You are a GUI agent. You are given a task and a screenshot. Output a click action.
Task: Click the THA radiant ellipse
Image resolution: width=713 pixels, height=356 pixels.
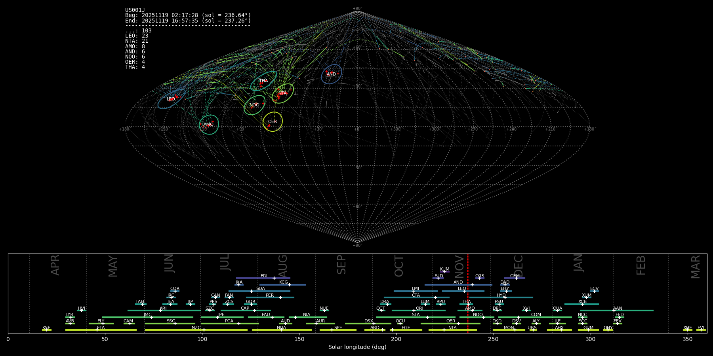263,81
